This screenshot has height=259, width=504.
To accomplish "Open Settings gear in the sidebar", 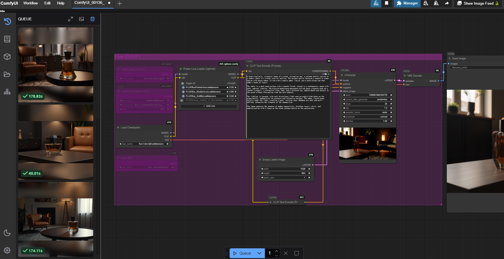I will click(x=7, y=250).
